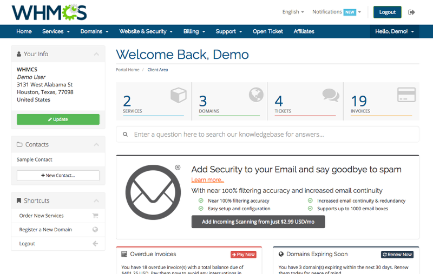Screen dimensions: 433x274
Task: Open the English language dropdown
Action: [x=293, y=12]
